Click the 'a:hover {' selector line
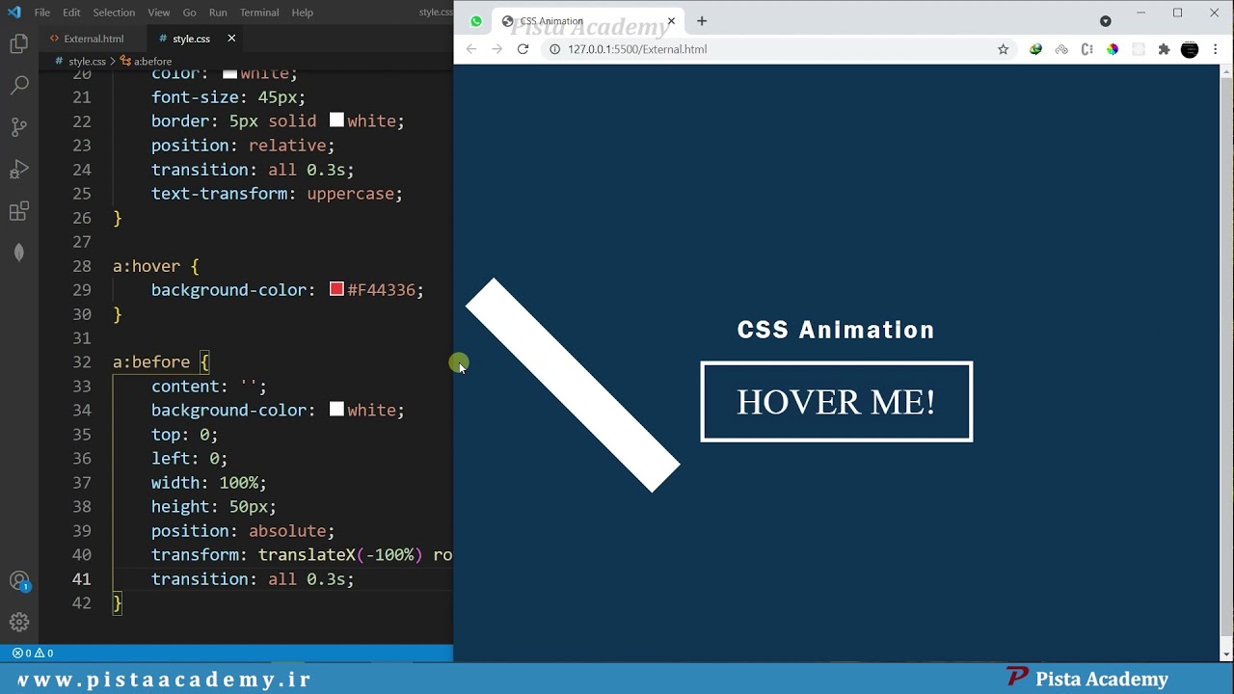 156,266
